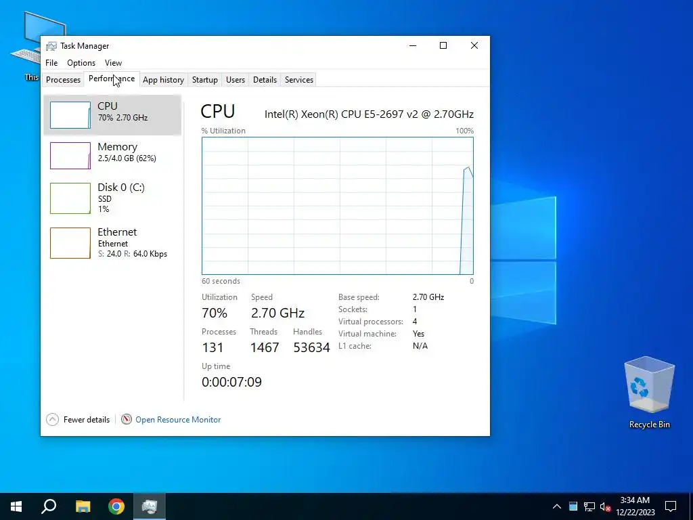Open the Windows Start menu
Viewport: 693px width, 520px height.
(16, 506)
